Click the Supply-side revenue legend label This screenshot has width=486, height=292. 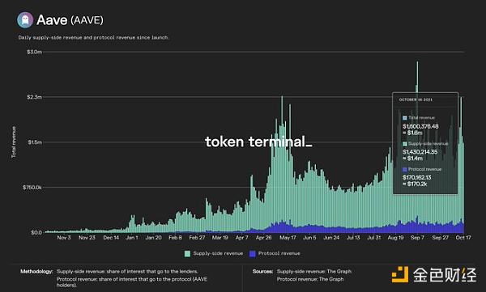click(x=218, y=253)
